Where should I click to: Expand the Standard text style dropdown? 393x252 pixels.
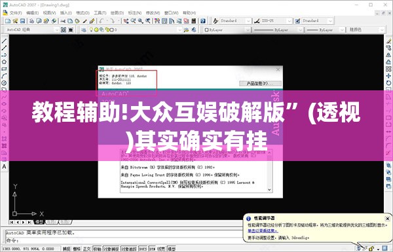pos(248,21)
